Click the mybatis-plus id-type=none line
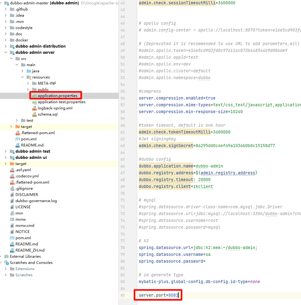301x305 pixels. click(199, 282)
